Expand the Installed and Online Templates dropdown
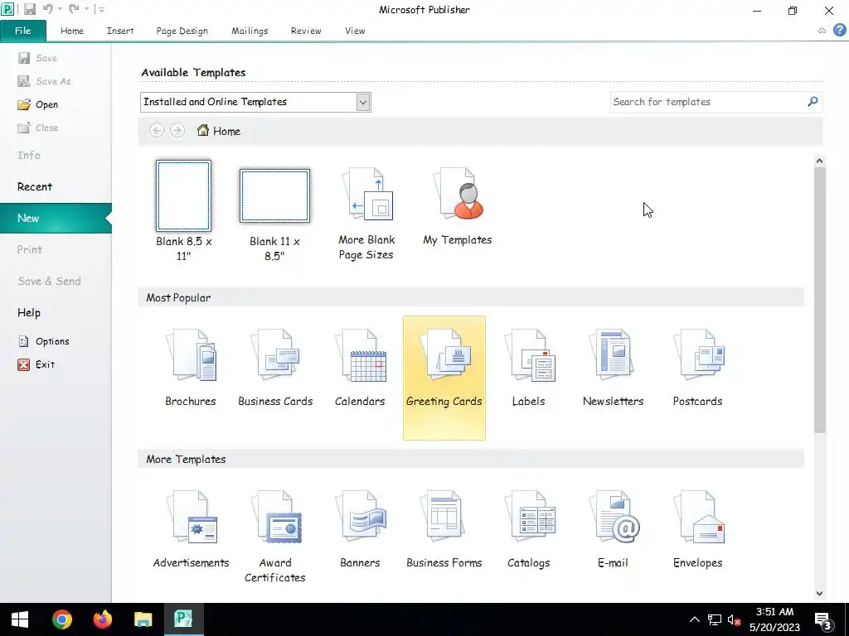The image size is (849, 636). point(363,102)
